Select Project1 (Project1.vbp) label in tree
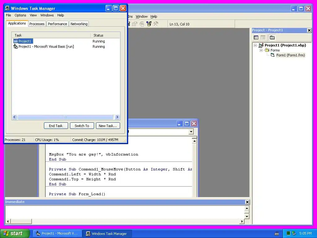Viewport: 317px width, 238px height. pos(285,45)
